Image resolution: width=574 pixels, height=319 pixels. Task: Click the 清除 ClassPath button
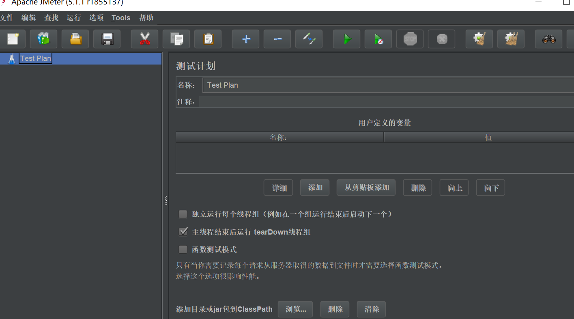(372, 309)
